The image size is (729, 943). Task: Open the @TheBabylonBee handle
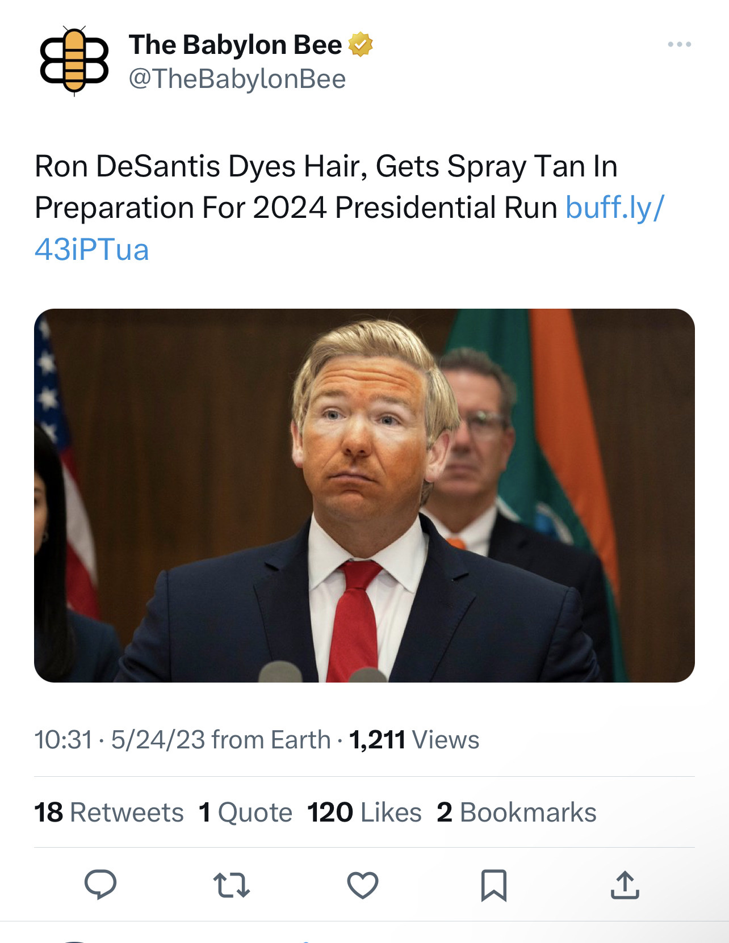point(237,79)
